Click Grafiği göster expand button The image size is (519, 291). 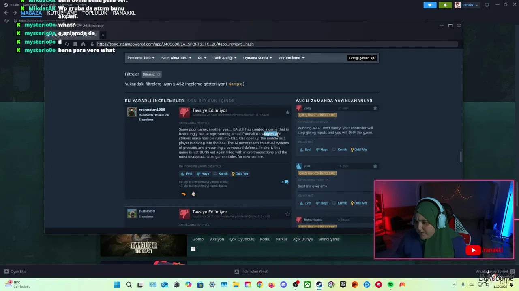362,58
